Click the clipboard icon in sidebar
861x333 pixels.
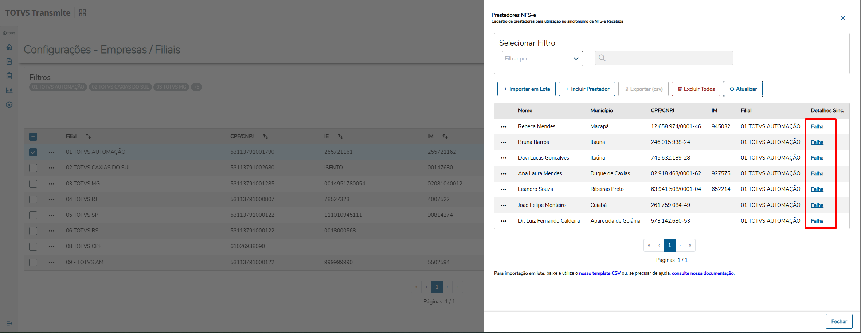point(9,76)
